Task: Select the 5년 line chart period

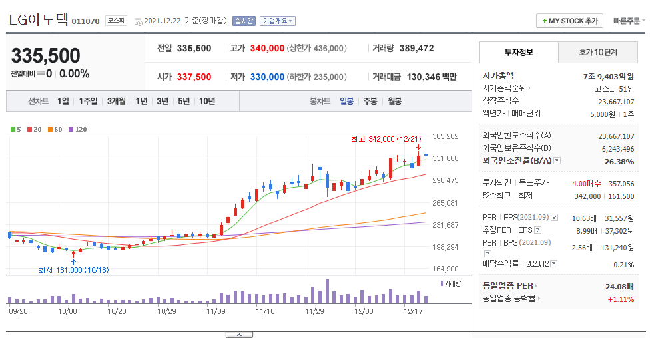Action: coord(184,101)
